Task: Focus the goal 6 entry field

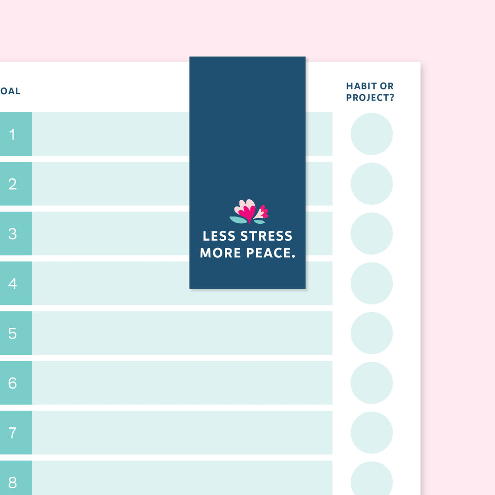Action: pos(182,383)
